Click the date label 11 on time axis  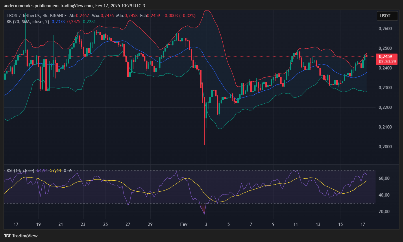(x=295, y=224)
